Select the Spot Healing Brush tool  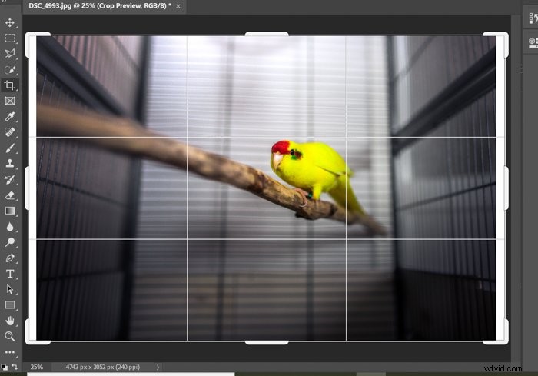point(9,132)
